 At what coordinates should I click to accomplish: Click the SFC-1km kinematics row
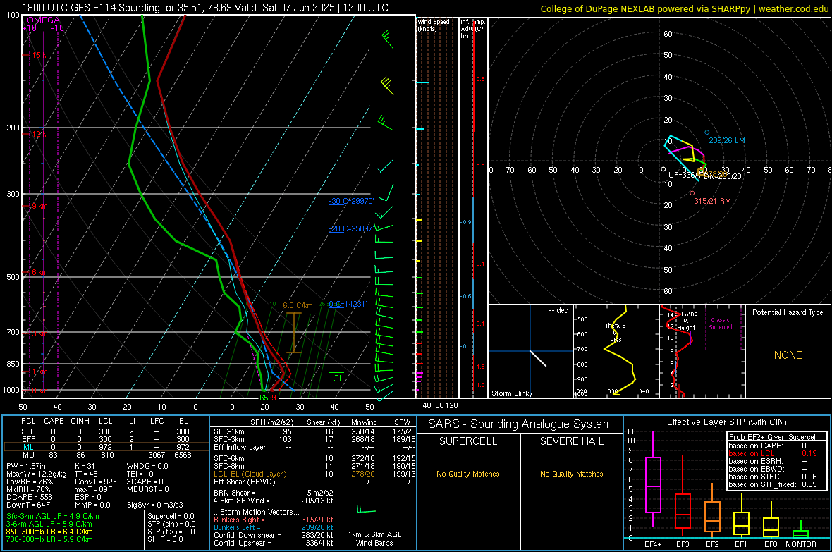(314, 432)
